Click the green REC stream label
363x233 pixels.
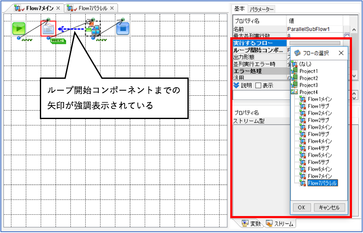coord(58,41)
